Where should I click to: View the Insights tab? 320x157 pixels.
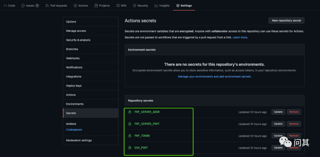pyautogui.click(x=162, y=6)
